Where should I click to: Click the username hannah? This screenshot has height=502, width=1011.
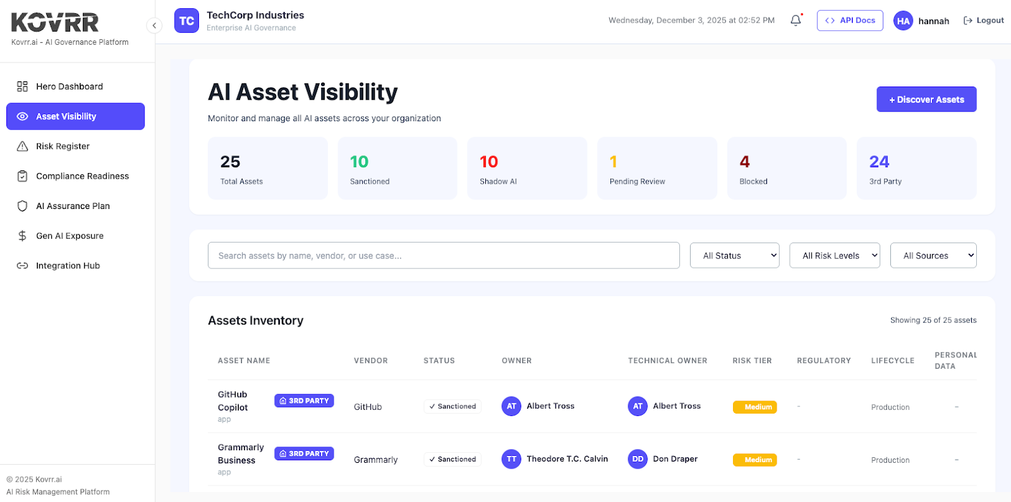tap(933, 21)
